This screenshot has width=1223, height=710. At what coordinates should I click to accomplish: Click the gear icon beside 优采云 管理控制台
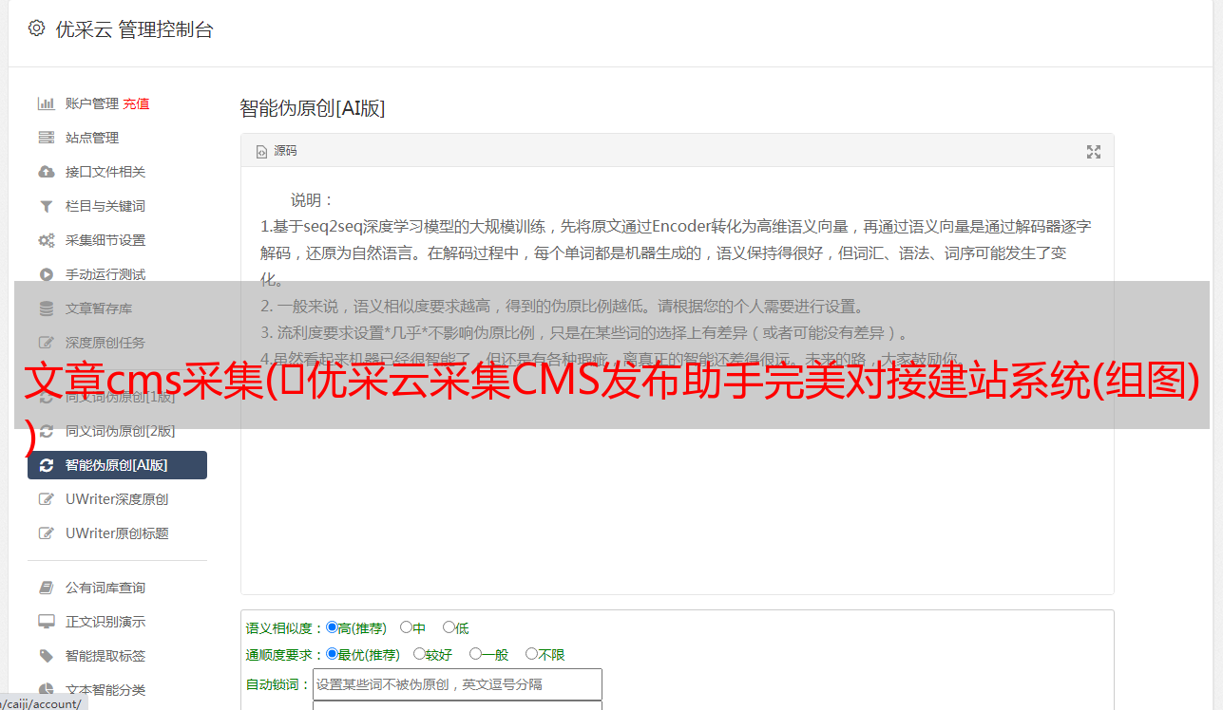pyautogui.click(x=36, y=28)
